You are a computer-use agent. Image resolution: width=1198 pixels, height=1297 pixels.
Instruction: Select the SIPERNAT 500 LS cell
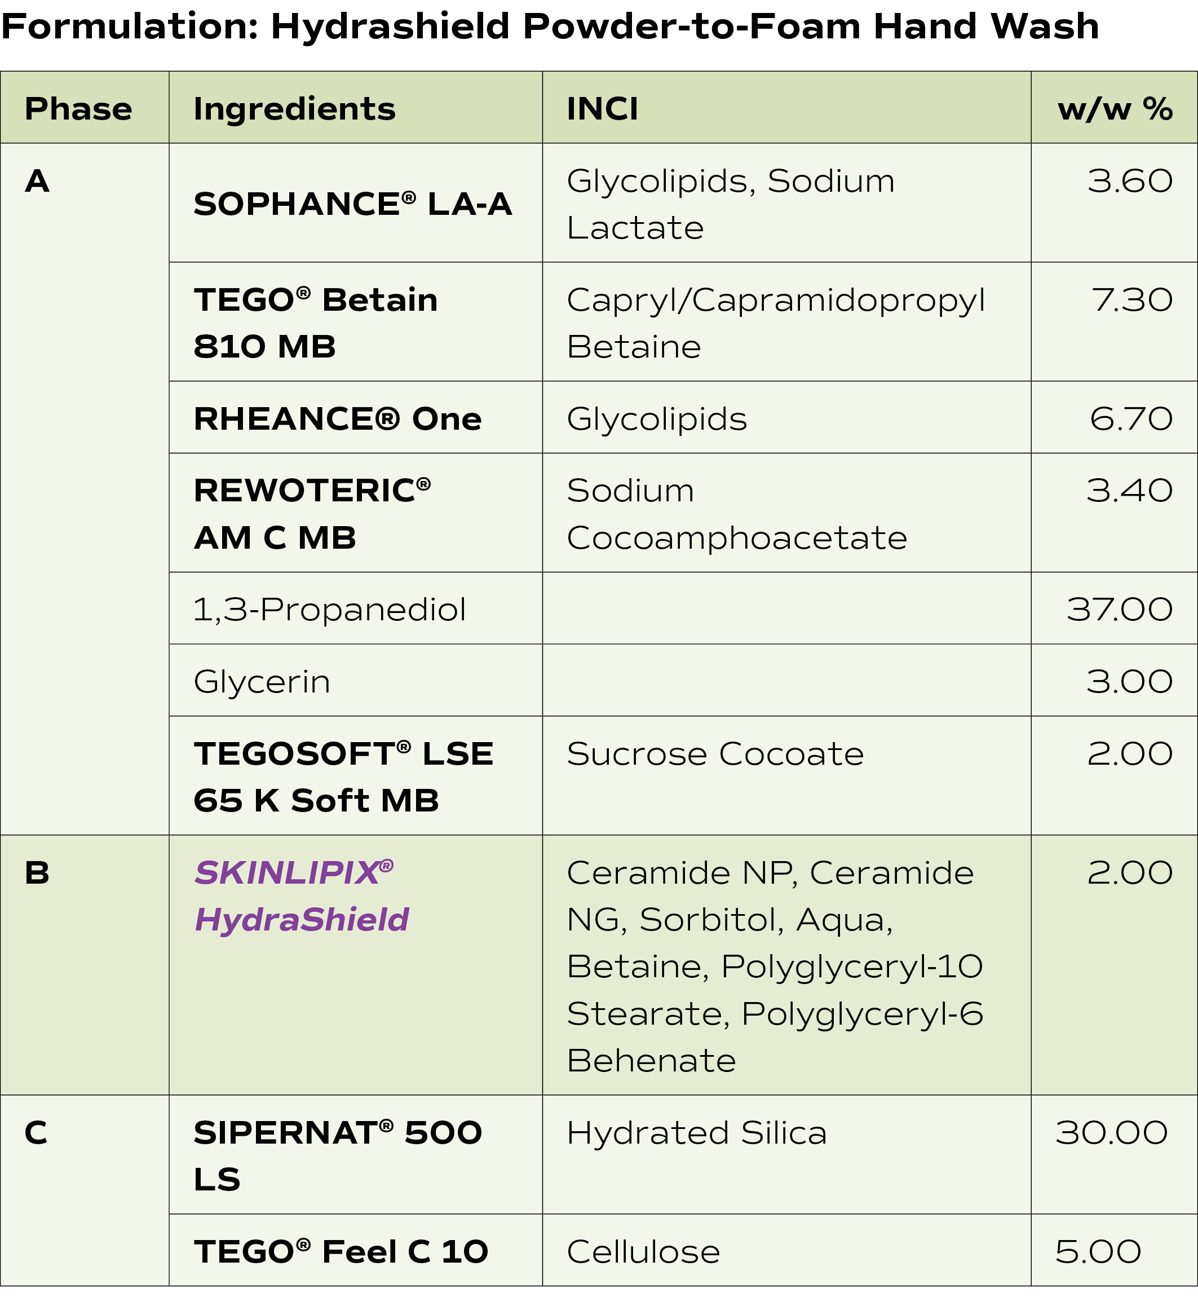[337, 1155]
